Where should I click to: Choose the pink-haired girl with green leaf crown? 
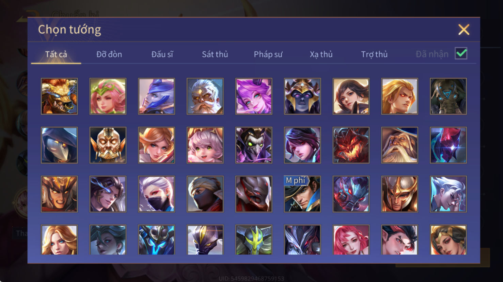point(108,96)
